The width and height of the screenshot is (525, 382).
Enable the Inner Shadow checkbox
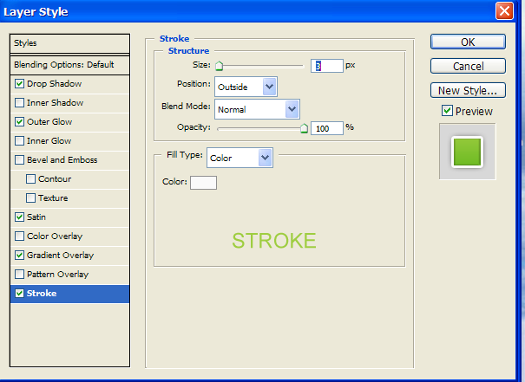pyautogui.click(x=20, y=103)
